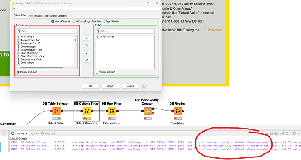
Task: Select the DB Reader node icon
Action: click(x=178, y=111)
